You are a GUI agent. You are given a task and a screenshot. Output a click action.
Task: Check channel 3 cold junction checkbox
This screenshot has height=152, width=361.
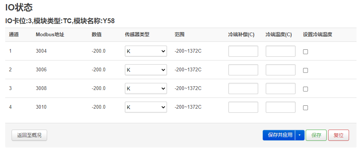(x=305, y=89)
